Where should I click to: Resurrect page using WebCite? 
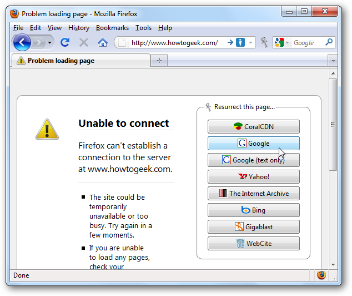(253, 243)
